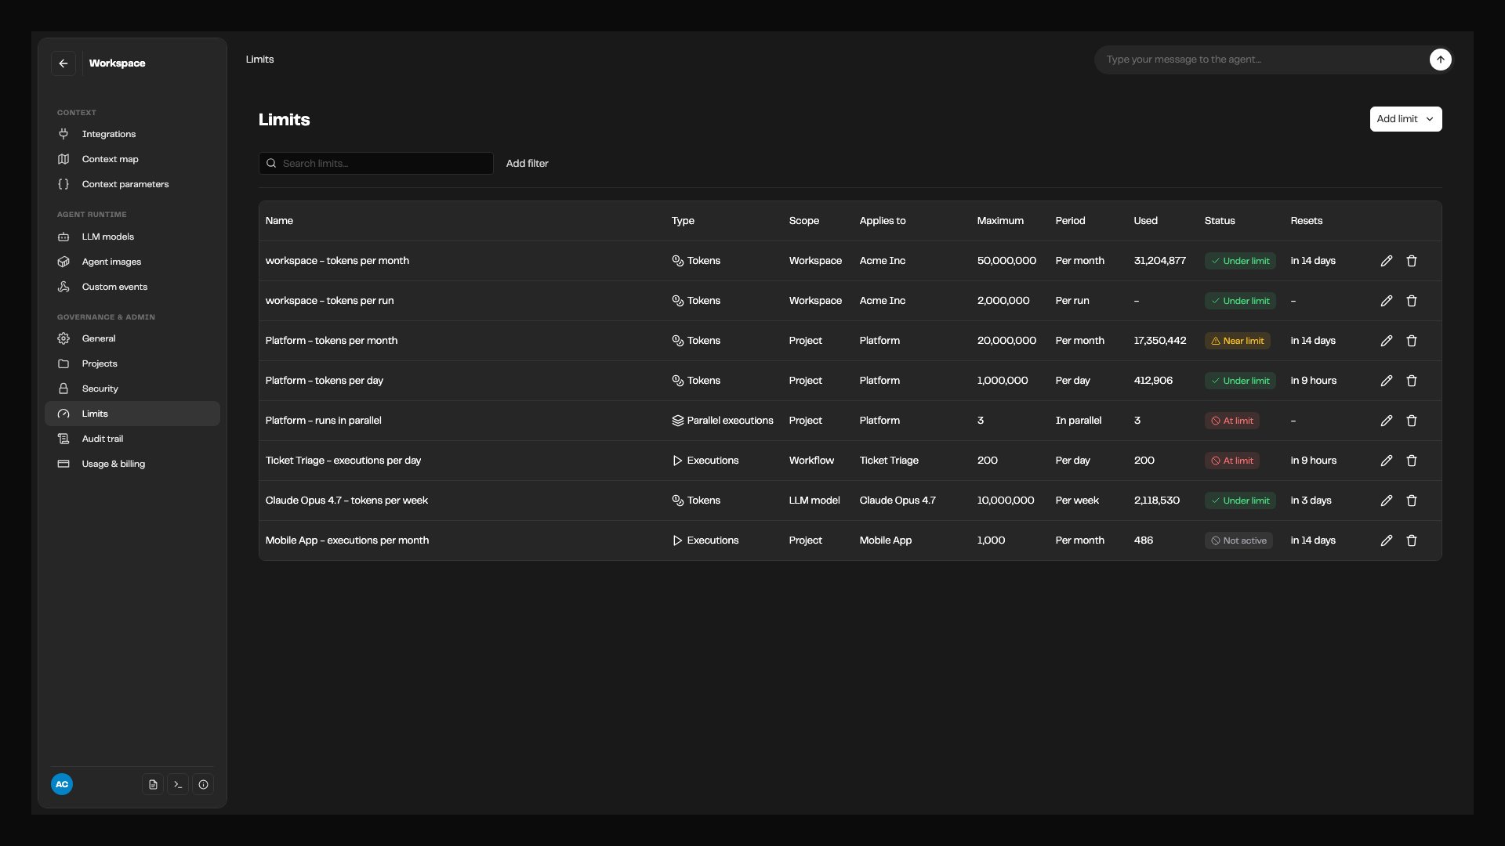1505x846 pixels.
Task: Click Add filter
Action: (527, 164)
